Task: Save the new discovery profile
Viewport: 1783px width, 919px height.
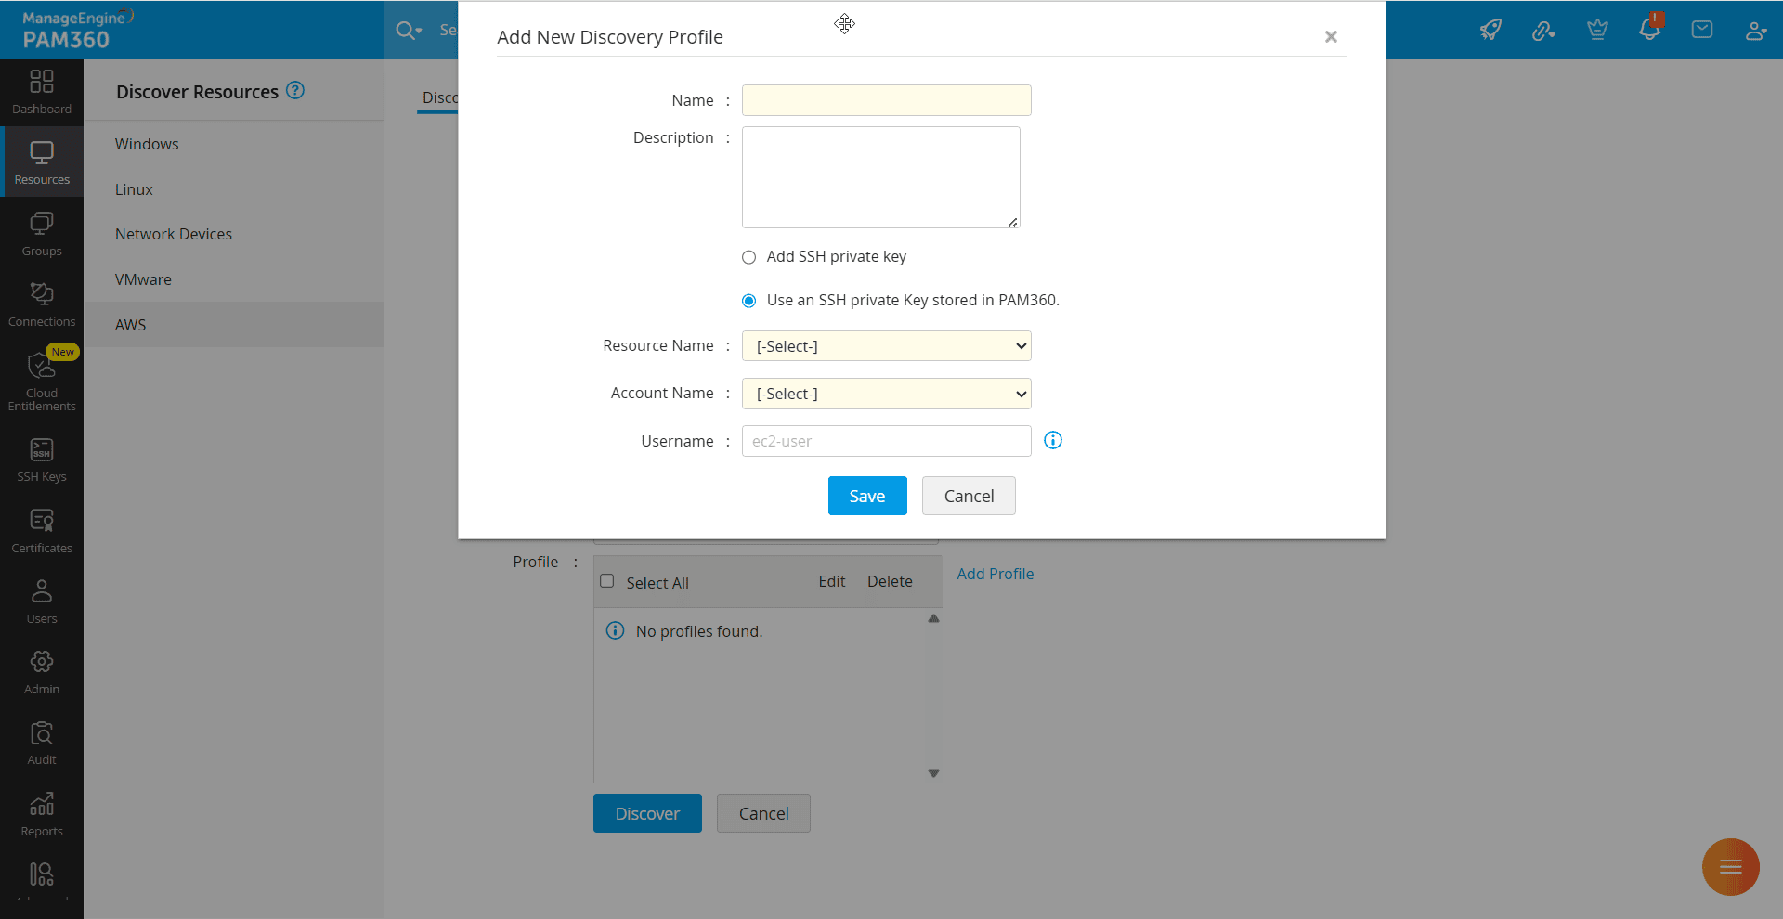Action: pyautogui.click(x=866, y=496)
